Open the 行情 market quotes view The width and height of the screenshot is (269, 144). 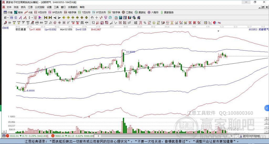click(8, 12)
